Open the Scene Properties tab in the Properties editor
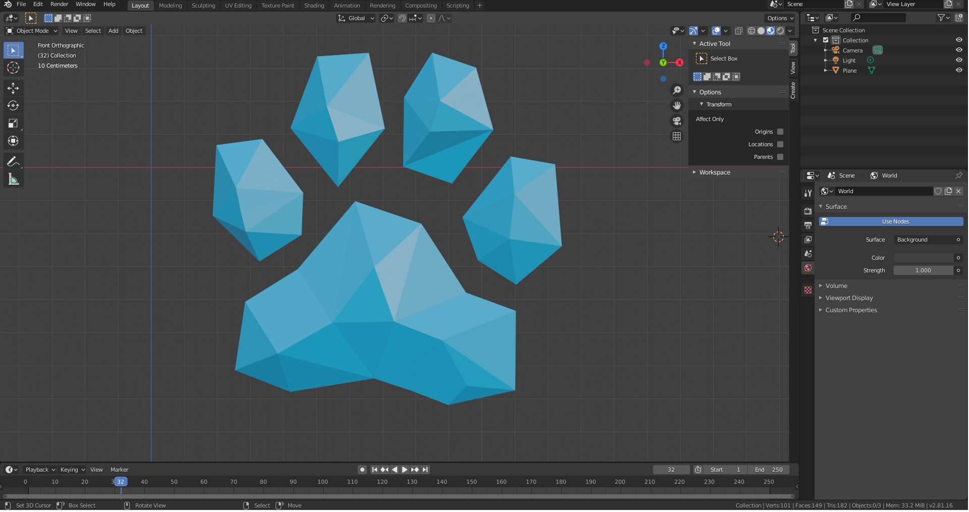Screen dimensions: 969x512 coord(808,254)
